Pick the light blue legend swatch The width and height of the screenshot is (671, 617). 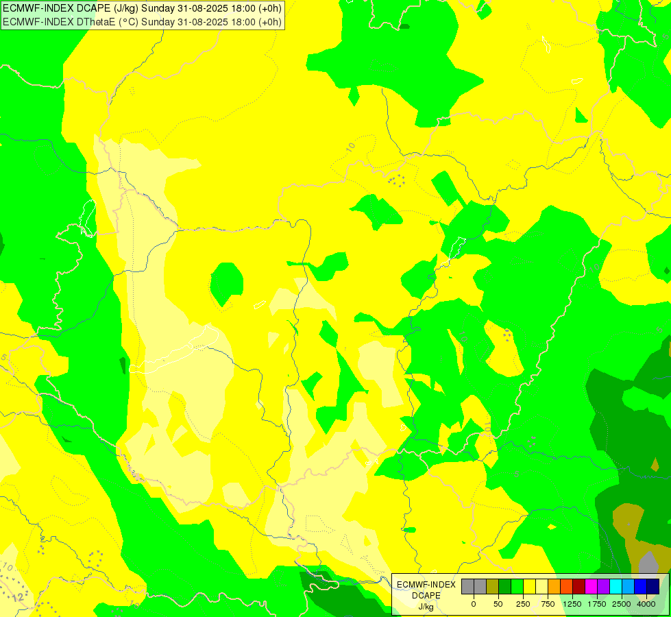629,587
